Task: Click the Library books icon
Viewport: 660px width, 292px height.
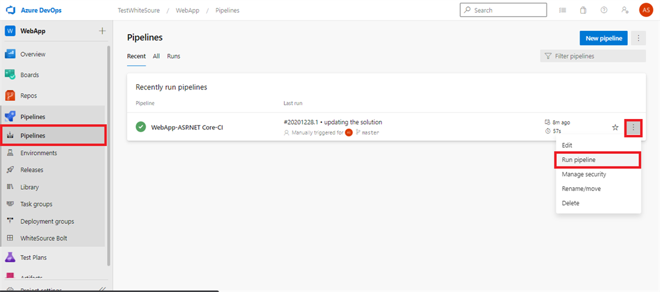Action: (x=10, y=187)
